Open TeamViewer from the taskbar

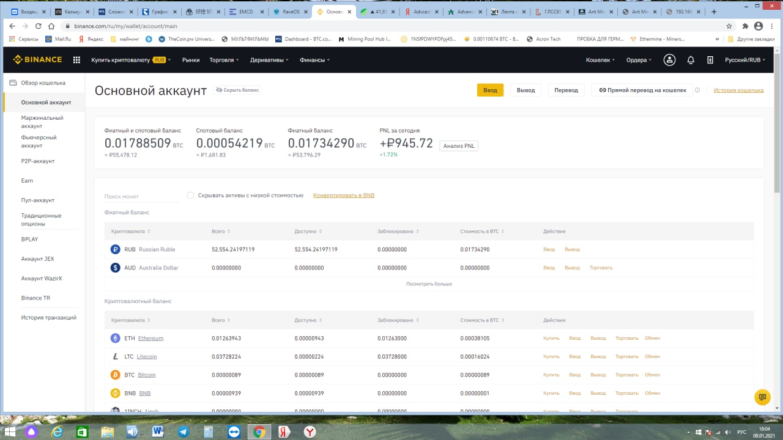click(x=234, y=431)
